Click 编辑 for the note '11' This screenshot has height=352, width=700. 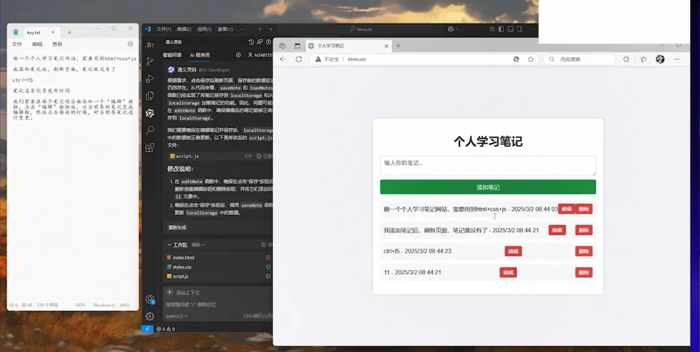pos(508,272)
